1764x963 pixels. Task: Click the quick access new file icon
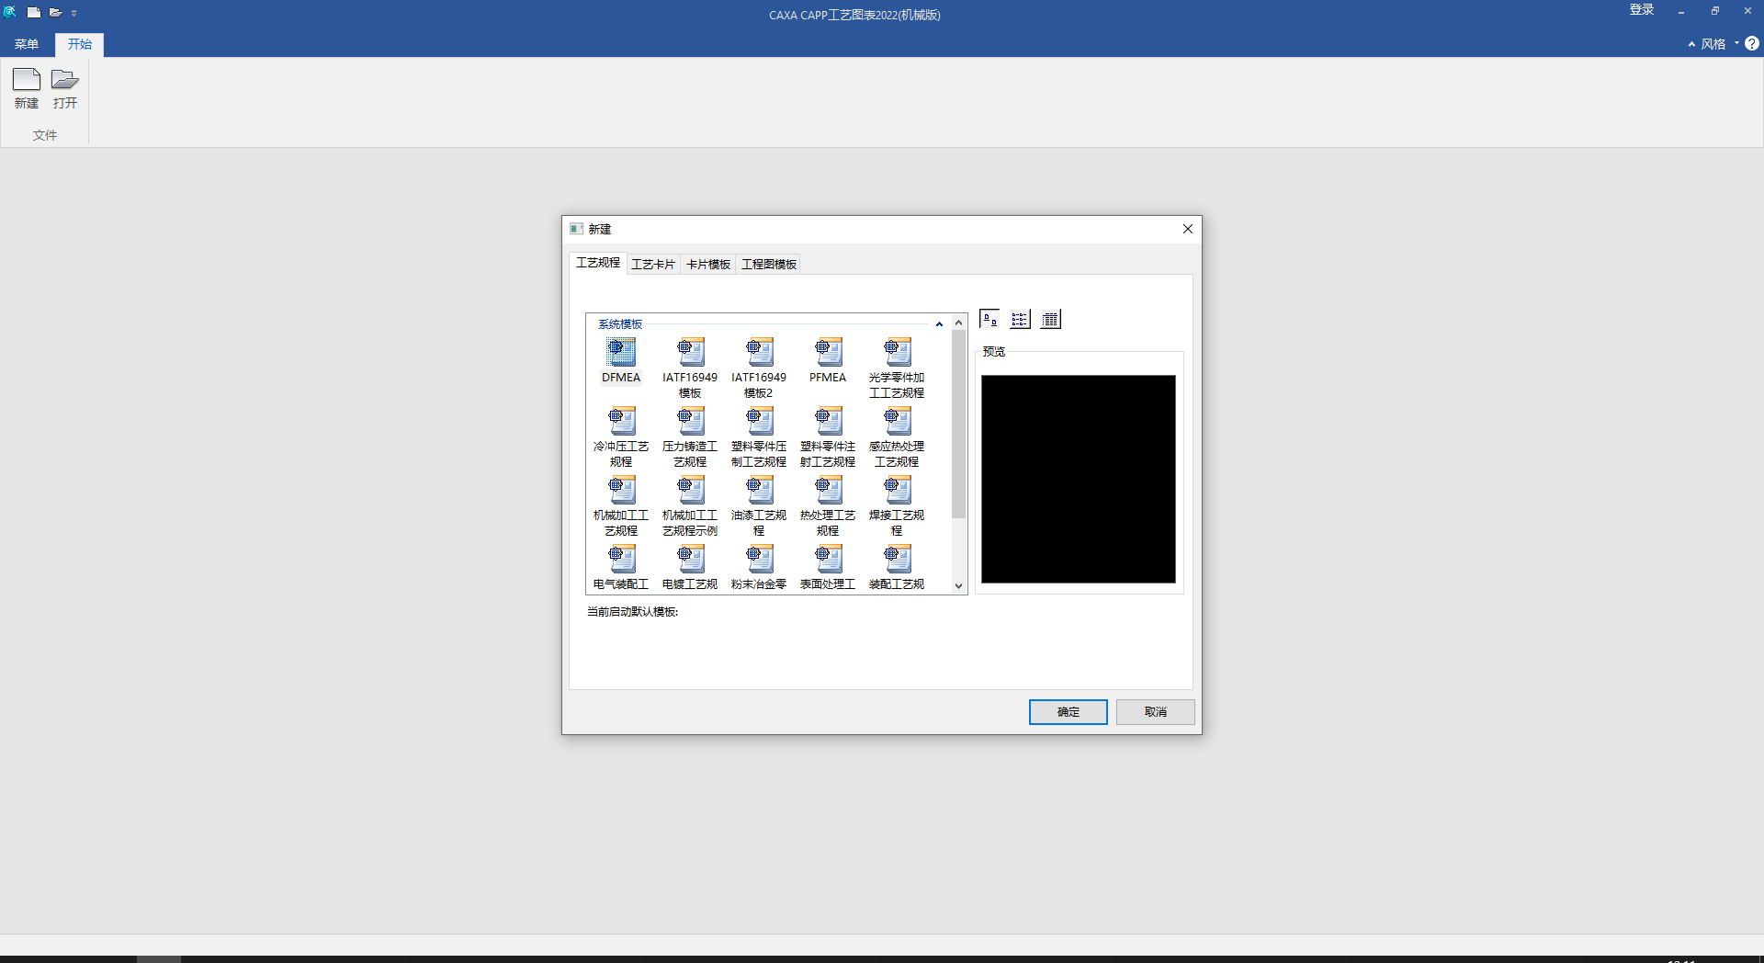tap(34, 13)
